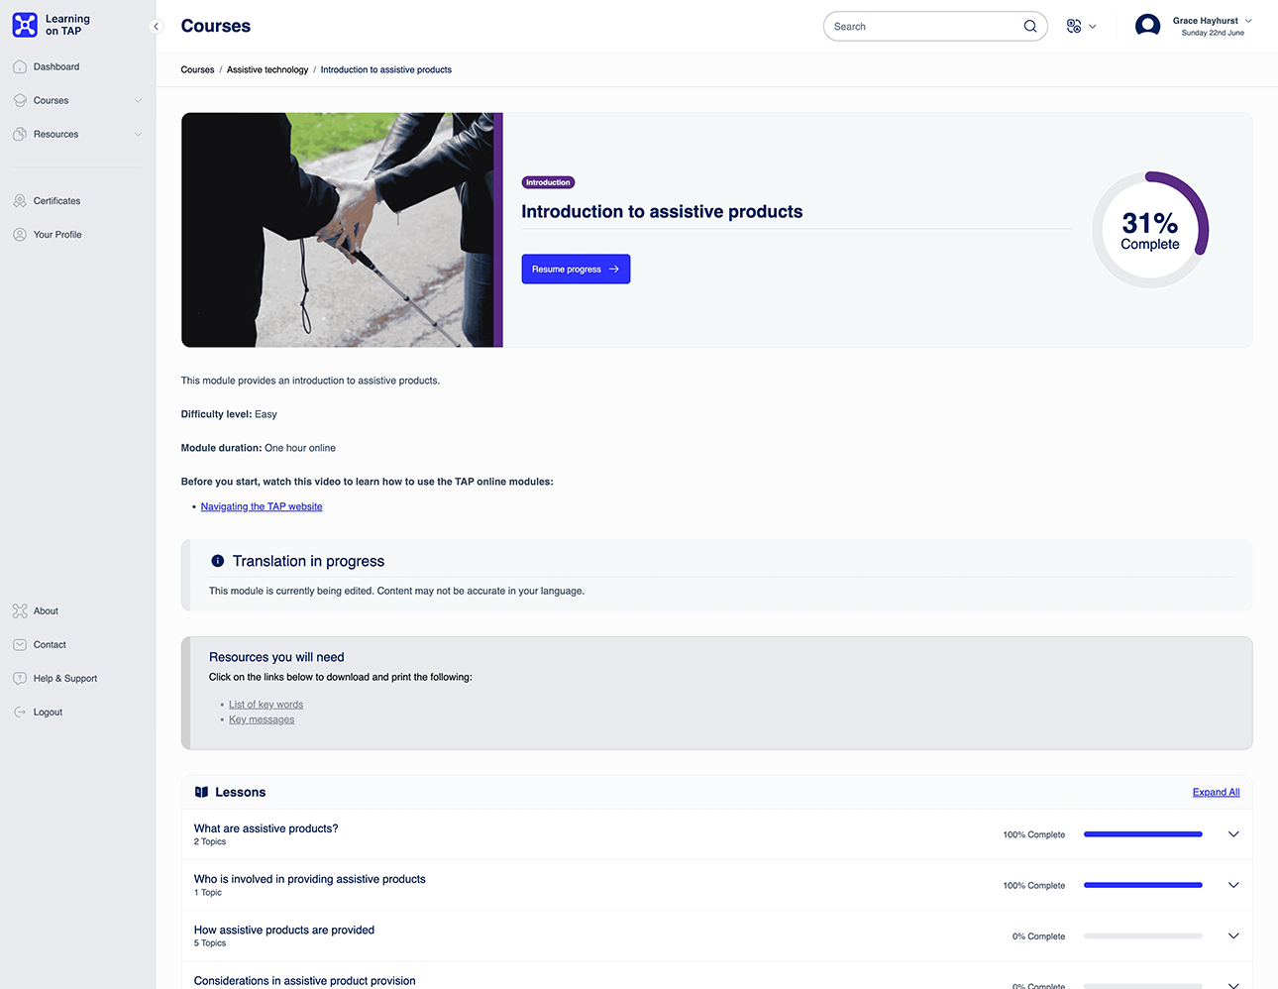
Task: Click the About icon in sidebar
Action: click(20, 611)
